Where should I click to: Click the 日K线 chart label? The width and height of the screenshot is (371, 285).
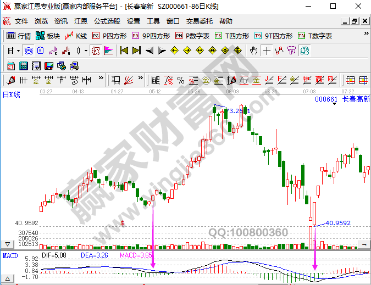click(11, 94)
